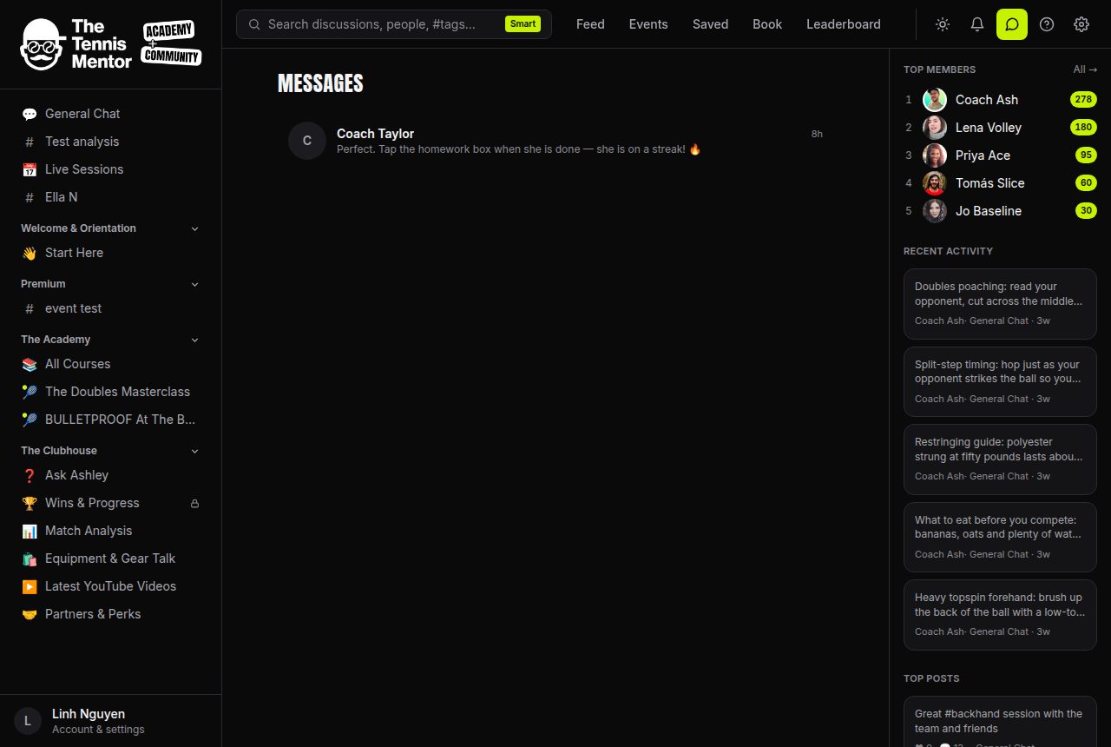Screen dimensions: 1111x747
Task: Open the Coach Taylor conversation
Action: pos(555,141)
